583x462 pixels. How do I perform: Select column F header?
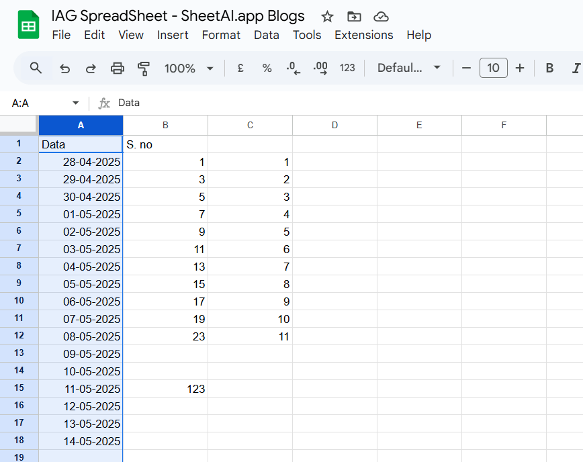[x=504, y=126]
